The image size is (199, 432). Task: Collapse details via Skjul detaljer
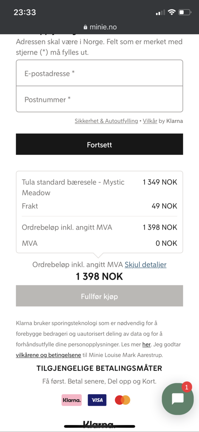(x=145, y=265)
